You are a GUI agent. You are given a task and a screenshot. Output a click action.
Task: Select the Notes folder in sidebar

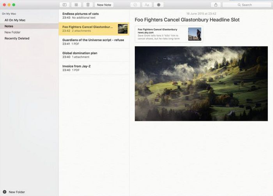(29, 26)
